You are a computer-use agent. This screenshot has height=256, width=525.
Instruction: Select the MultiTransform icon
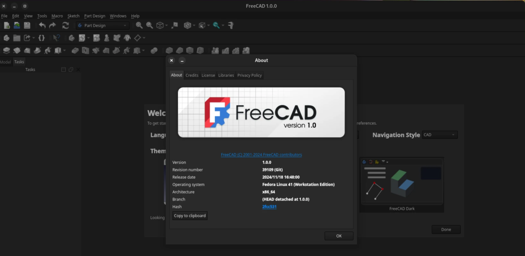pyautogui.click(x=246, y=51)
